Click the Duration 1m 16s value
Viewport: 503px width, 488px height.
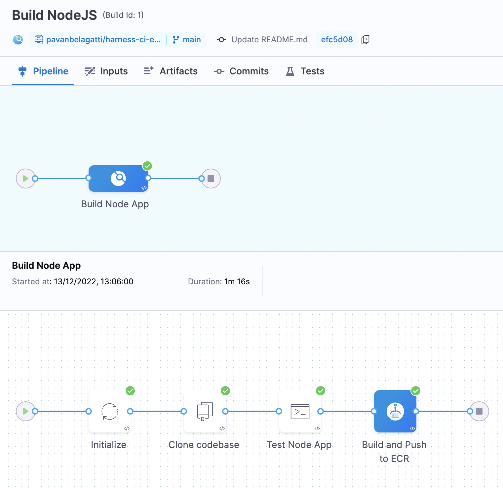237,282
